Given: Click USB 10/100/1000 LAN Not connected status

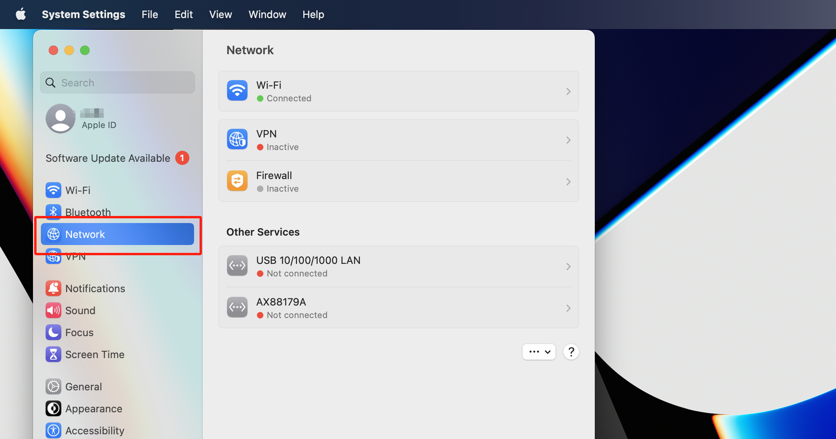Looking at the screenshot, I should [x=297, y=273].
